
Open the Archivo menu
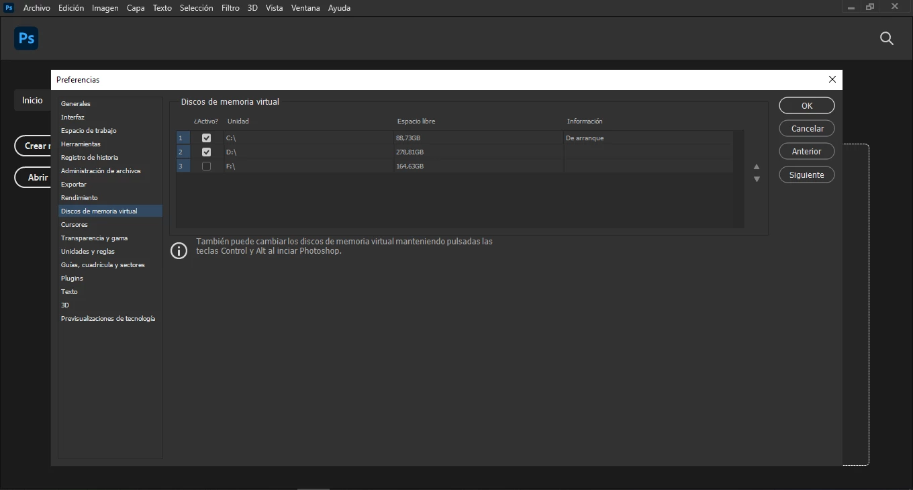pos(37,8)
